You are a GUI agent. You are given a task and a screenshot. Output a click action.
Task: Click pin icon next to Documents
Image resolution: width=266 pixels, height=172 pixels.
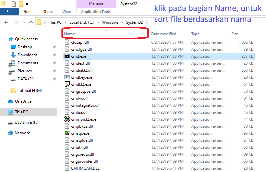pyautogui.click(x=54, y=63)
